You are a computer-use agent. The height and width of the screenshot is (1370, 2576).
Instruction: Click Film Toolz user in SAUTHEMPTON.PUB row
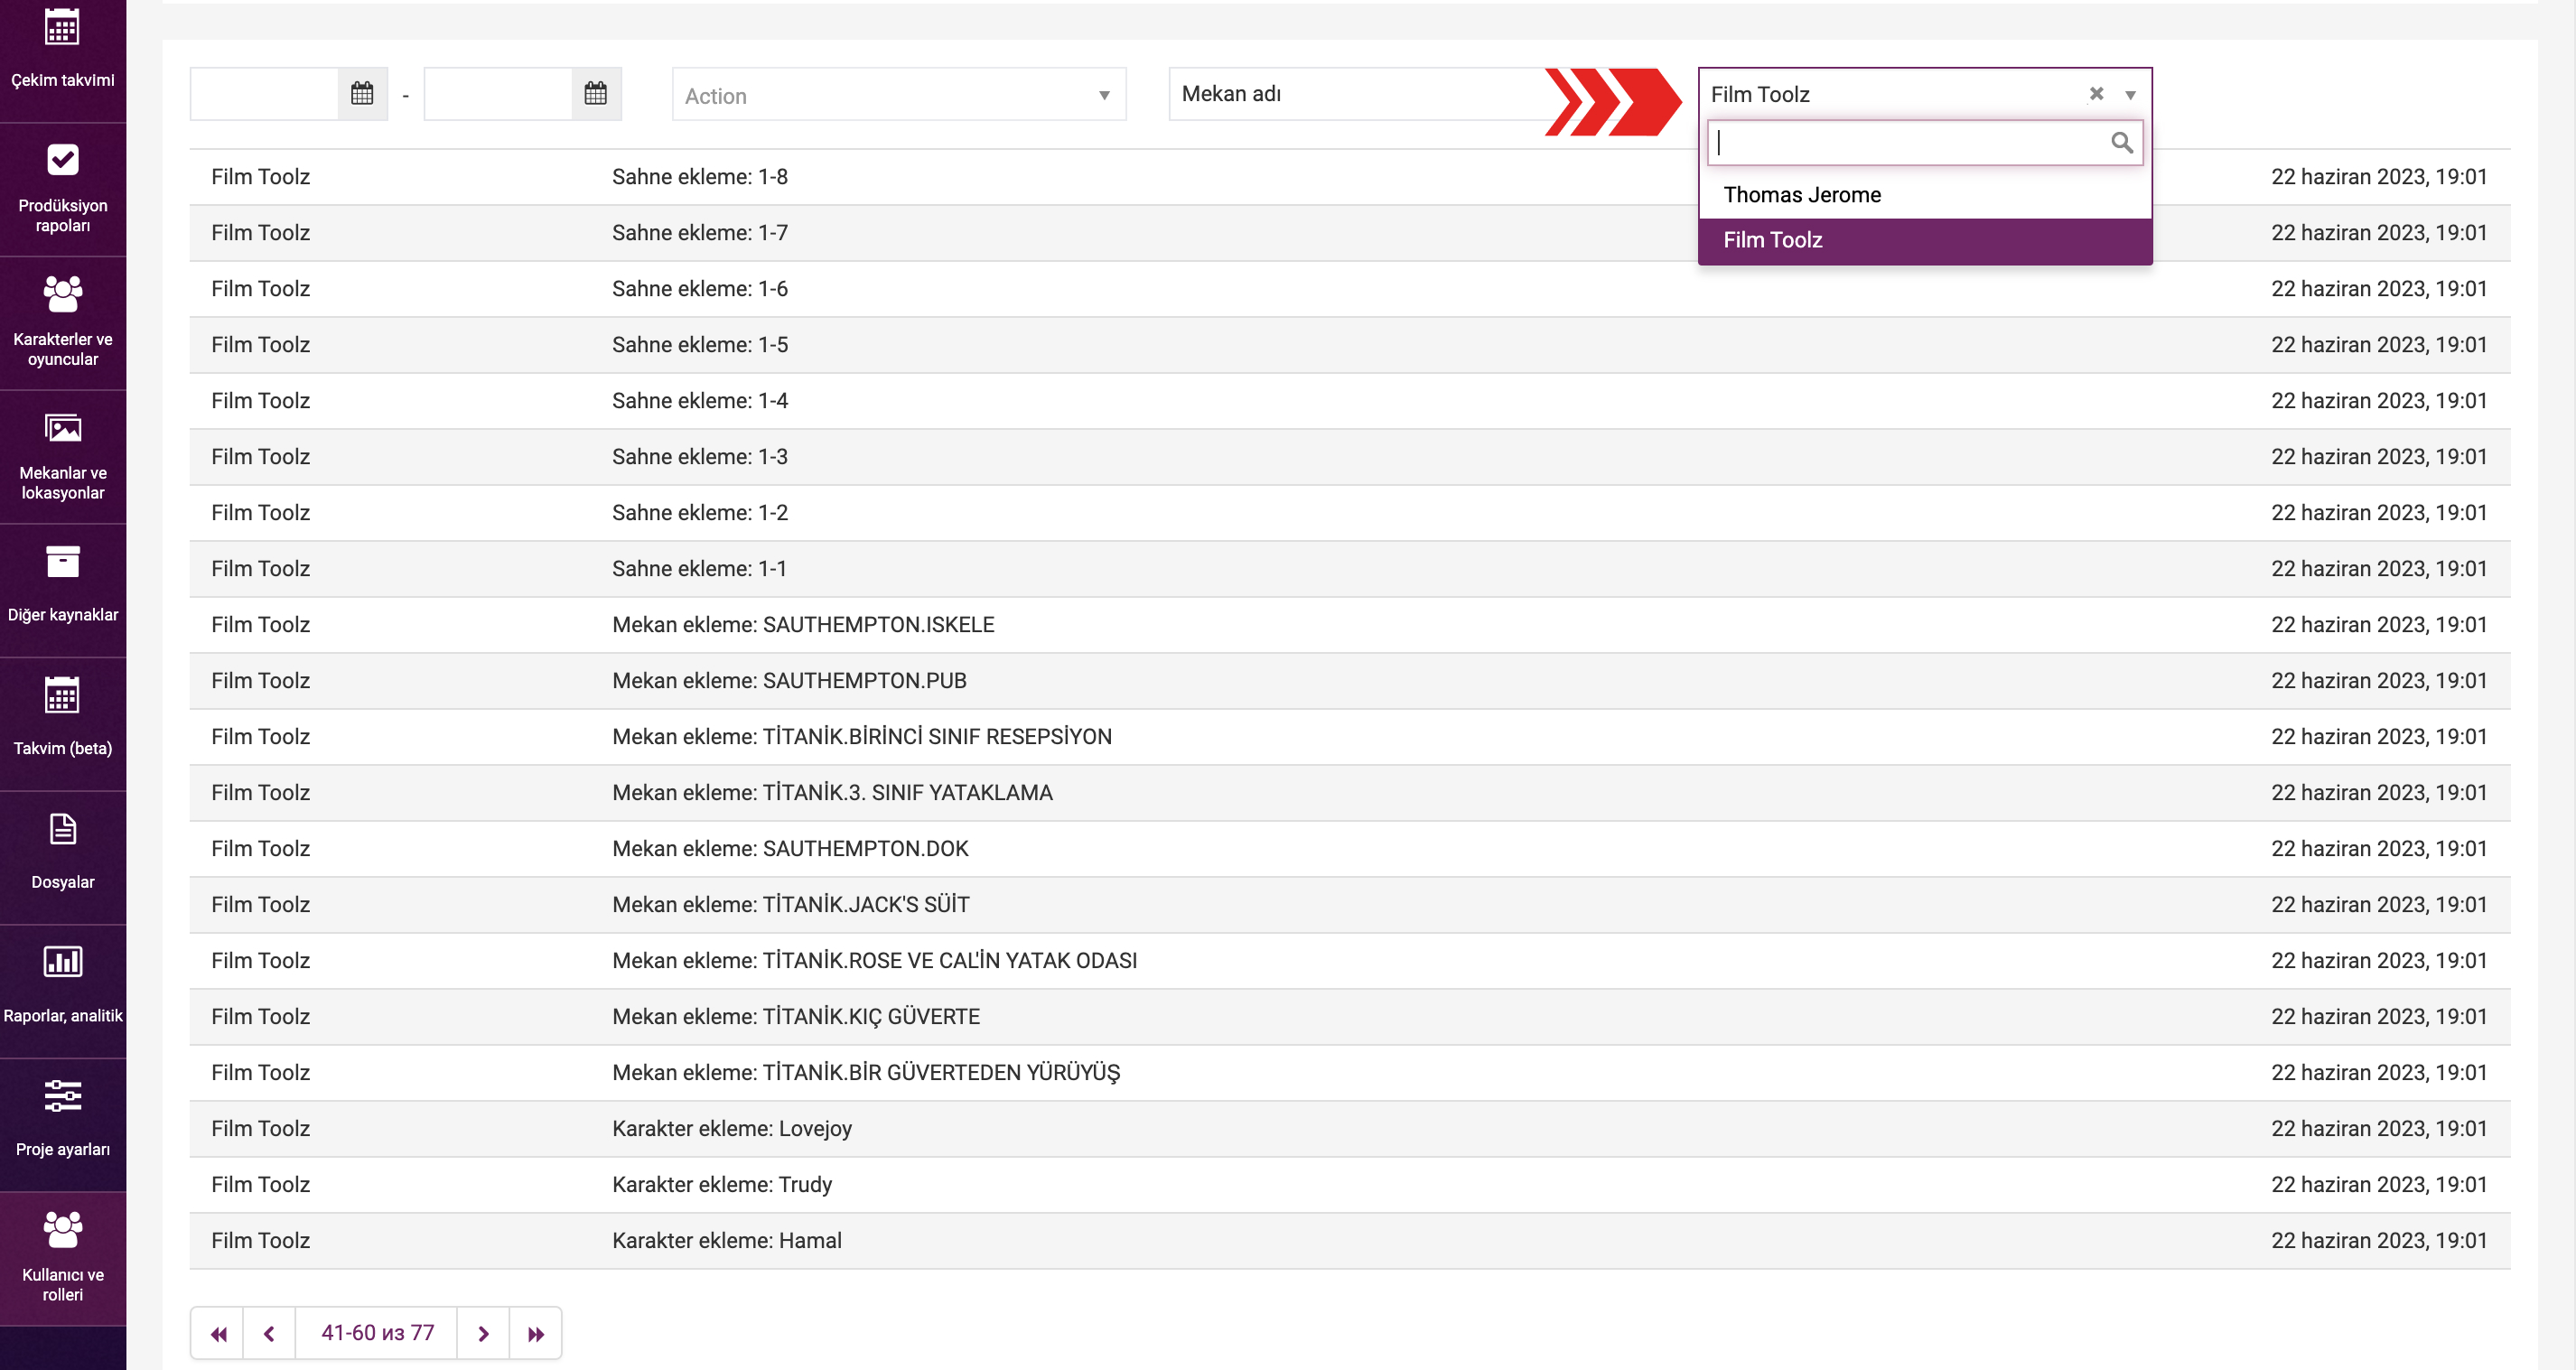[x=261, y=681]
